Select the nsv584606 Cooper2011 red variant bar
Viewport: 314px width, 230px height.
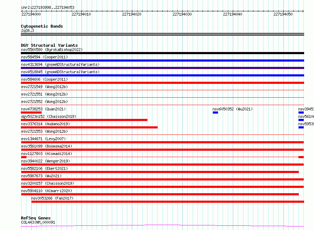coord(162,83)
